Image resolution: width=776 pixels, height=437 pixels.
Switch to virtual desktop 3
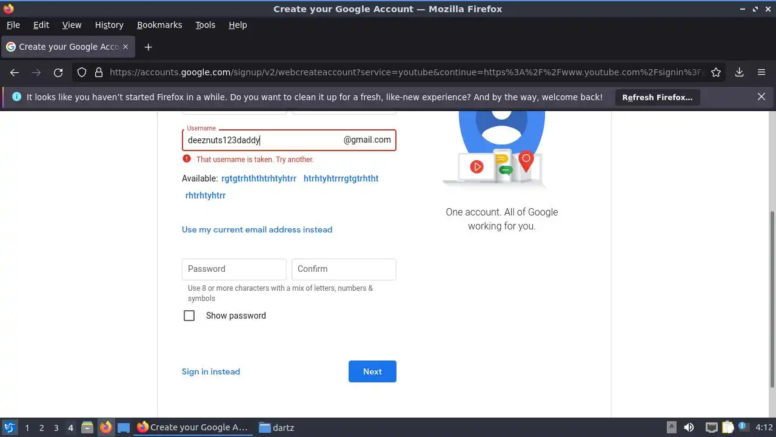[x=56, y=427]
